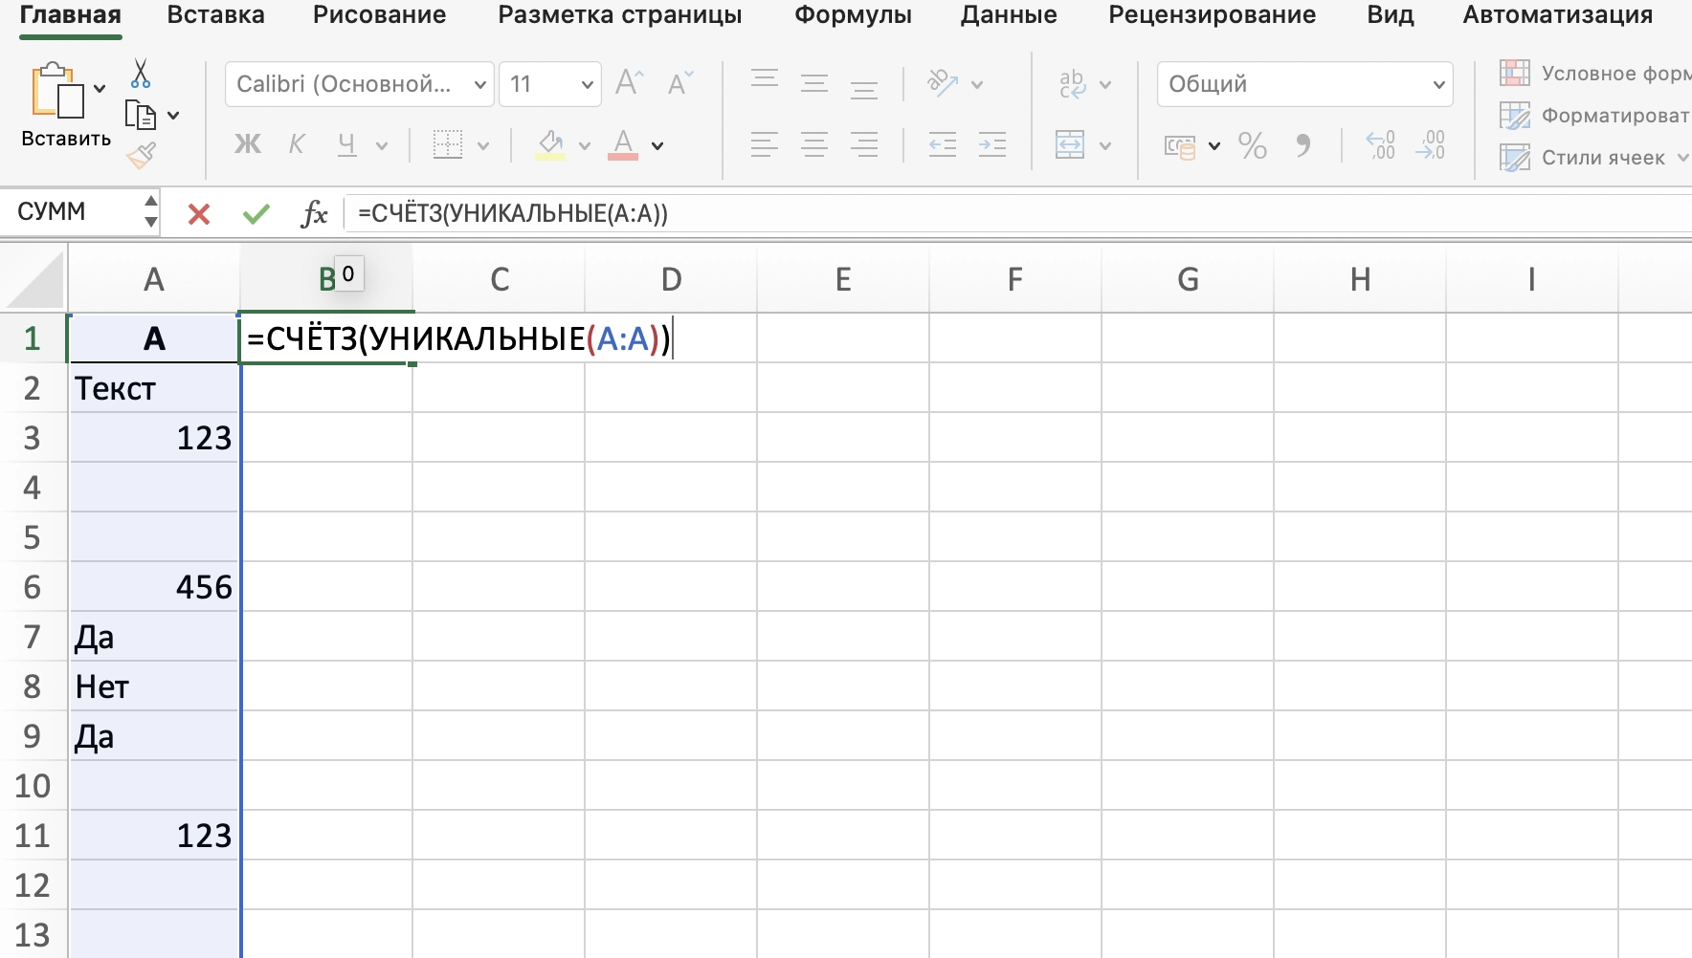Click the red font color swatch
1692x958 pixels.
[x=624, y=157]
